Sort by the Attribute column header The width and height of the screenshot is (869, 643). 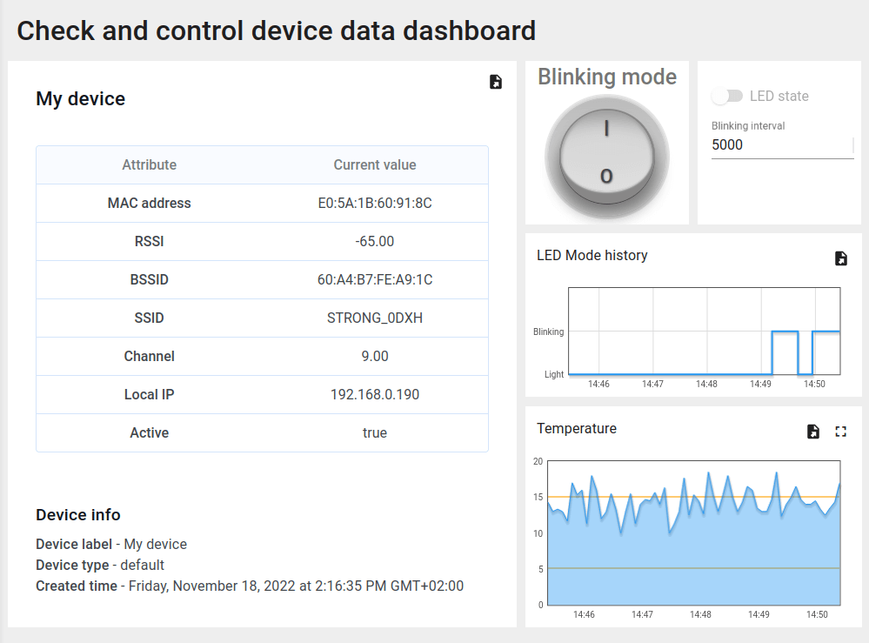(x=149, y=164)
